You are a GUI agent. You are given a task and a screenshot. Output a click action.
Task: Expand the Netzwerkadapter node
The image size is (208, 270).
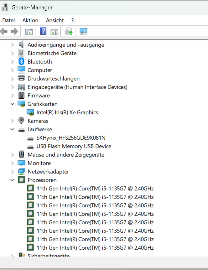coord(13,172)
